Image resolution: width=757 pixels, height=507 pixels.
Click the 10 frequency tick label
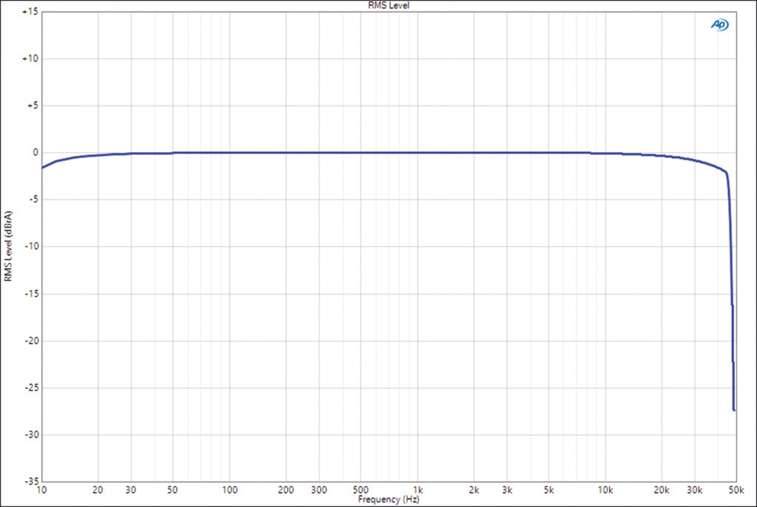[41, 490]
